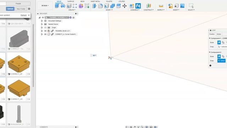Expand Named Views node

42,24
